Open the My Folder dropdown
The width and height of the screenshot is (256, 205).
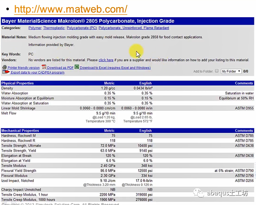pos(231,71)
